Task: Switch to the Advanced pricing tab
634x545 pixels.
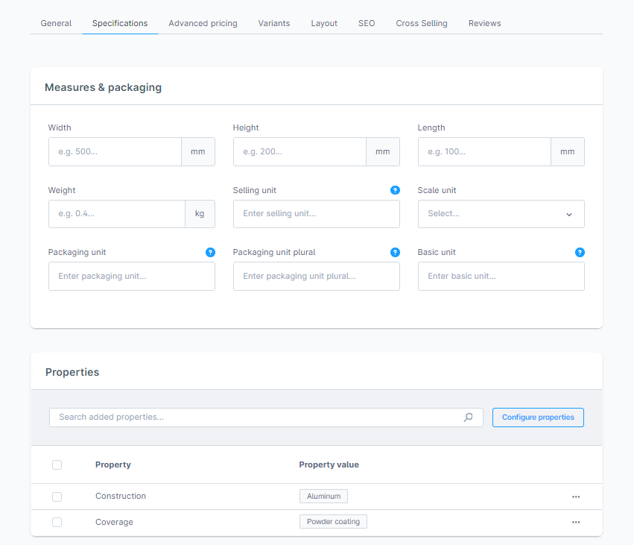Action: (x=203, y=23)
